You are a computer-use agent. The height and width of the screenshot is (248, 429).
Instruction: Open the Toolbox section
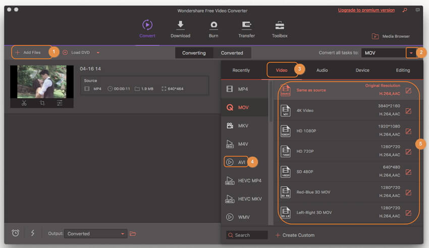tap(280, 25)
